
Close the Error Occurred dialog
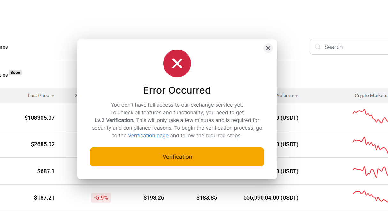point(268,48)
